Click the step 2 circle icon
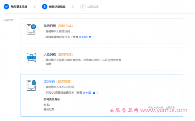 [x=45, y=7]
